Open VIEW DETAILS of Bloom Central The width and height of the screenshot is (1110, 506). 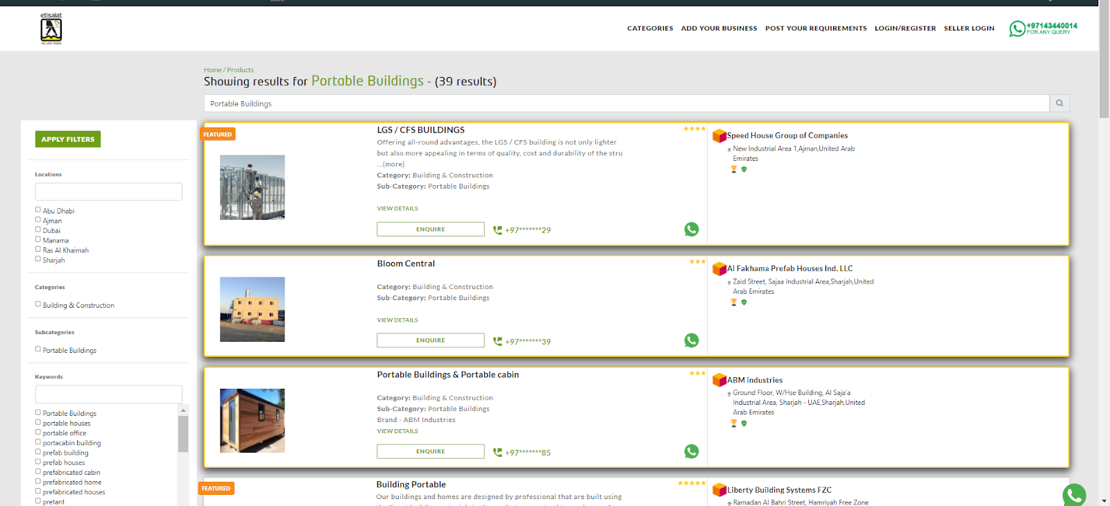(398, 320)
